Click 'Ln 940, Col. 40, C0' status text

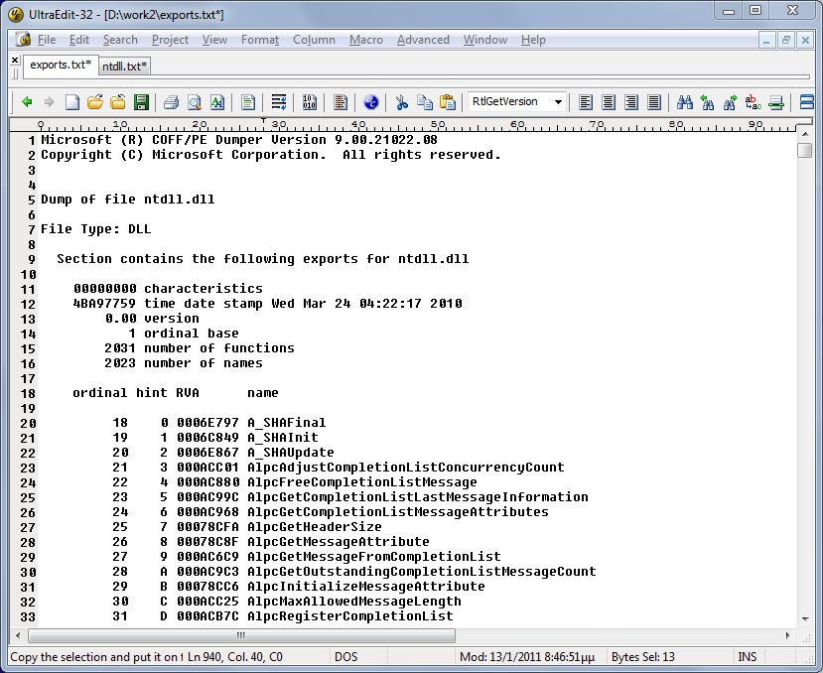[234, 657]
